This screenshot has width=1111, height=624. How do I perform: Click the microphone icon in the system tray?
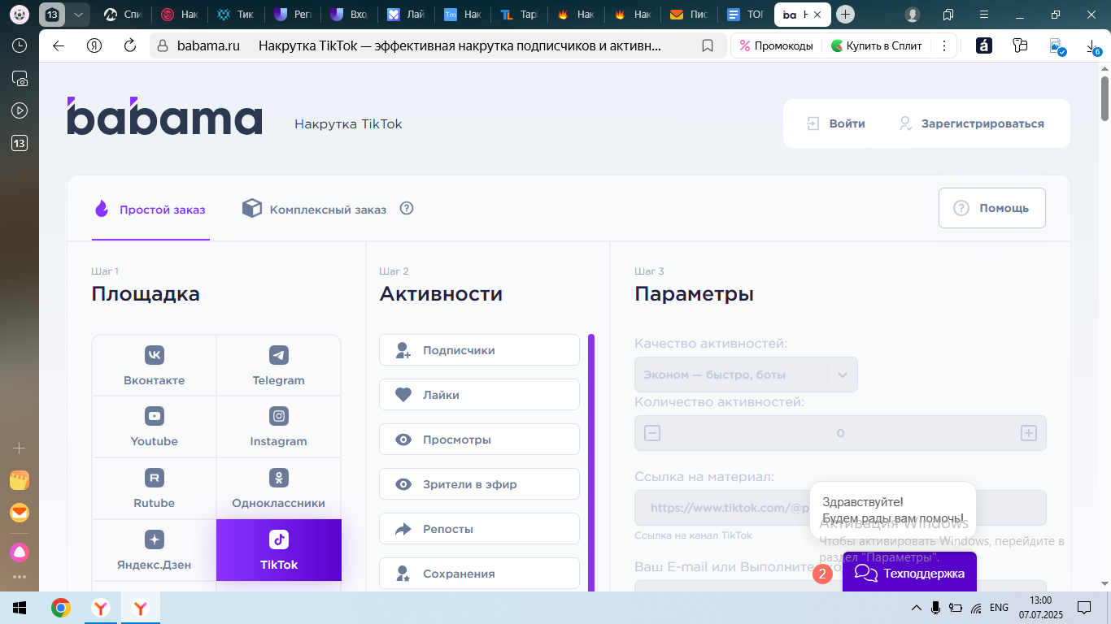pyautogui.click(x=936, y=607)
